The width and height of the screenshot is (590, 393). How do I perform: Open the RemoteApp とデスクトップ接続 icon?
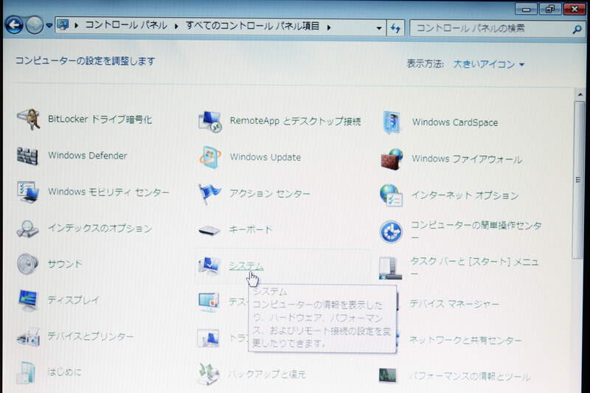210,121
